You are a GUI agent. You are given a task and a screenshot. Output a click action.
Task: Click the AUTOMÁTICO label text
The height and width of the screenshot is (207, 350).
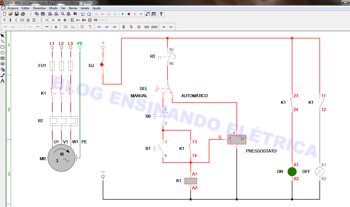(x=194, y=96)
